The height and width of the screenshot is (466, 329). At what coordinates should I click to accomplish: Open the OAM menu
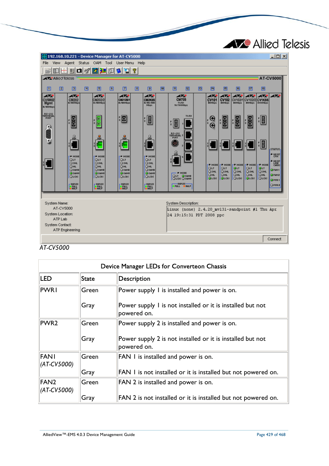(97, 63)
